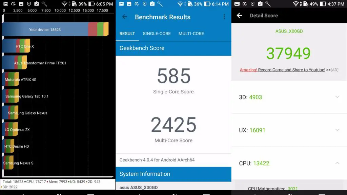Viewport: 347px width, 195px height.
Task: Tap the Wi-Fi icon next to 39% battery
Action: 64,4
